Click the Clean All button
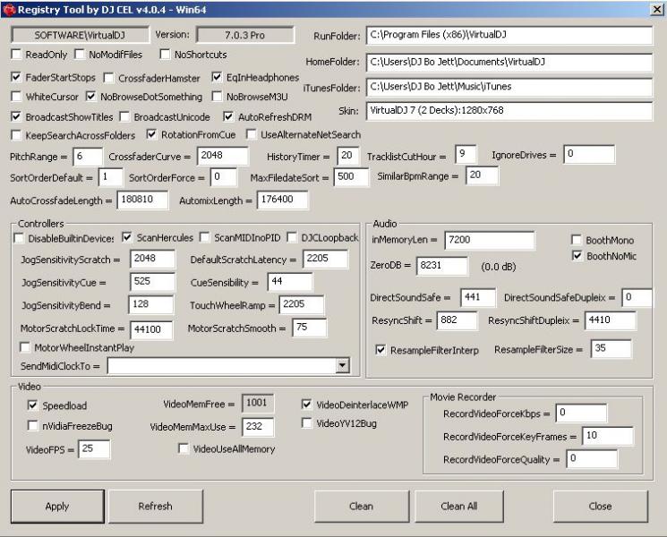This screenshot has height=537, width=667. click(459, 506)
